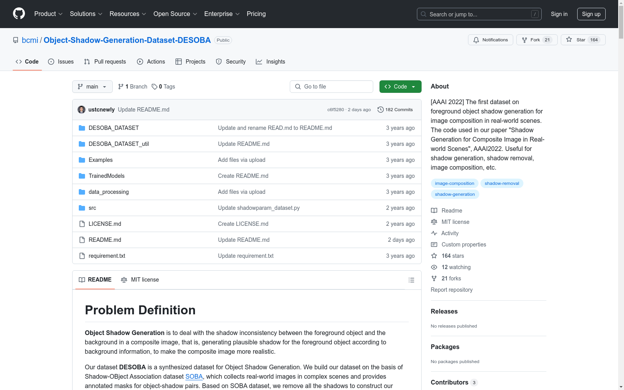Open the Examples folder
The width and height of the screenshot is (624, 390).
(101, 160)
